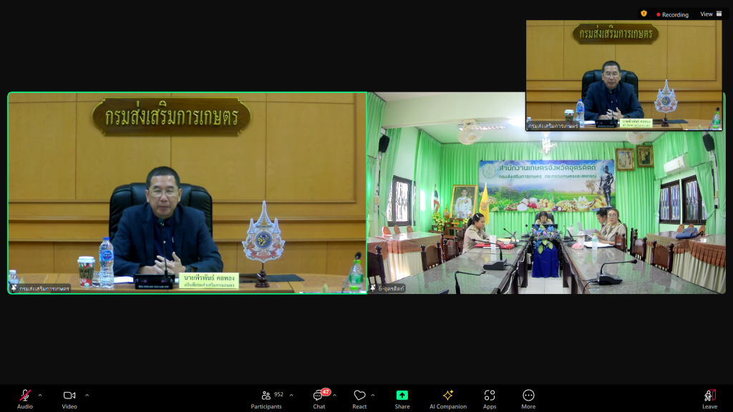Screen dimensions: 733x412
Task: Expand the caret next to React
Action: point(372,395)
